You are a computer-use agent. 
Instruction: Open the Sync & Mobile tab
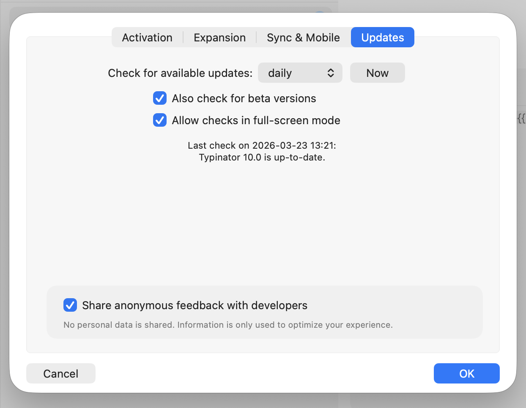pyautogui.click(x=303, y=37)
